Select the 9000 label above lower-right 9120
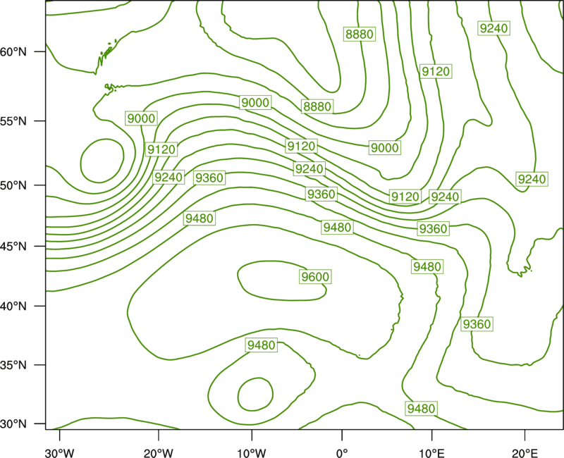The image size is (564, 458). (385, 147)
